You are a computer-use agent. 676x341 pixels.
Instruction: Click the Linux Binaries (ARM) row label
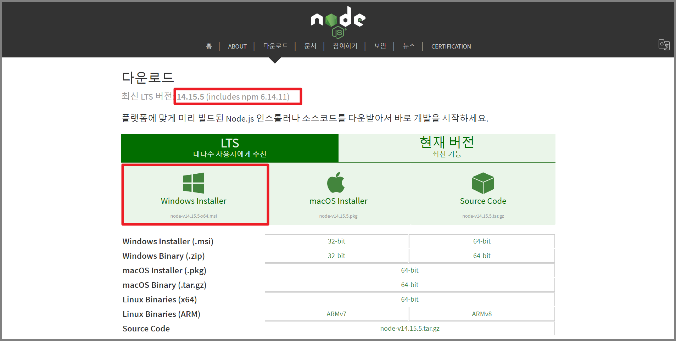[x=162, y=314]
